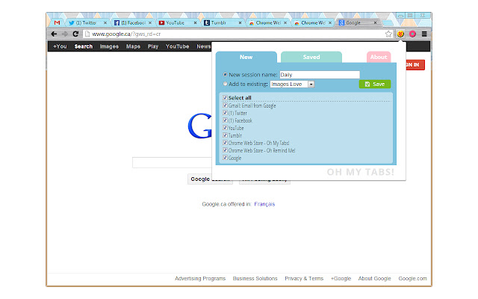
Task: Click the browser forward arrow
Action: (65, 34)
